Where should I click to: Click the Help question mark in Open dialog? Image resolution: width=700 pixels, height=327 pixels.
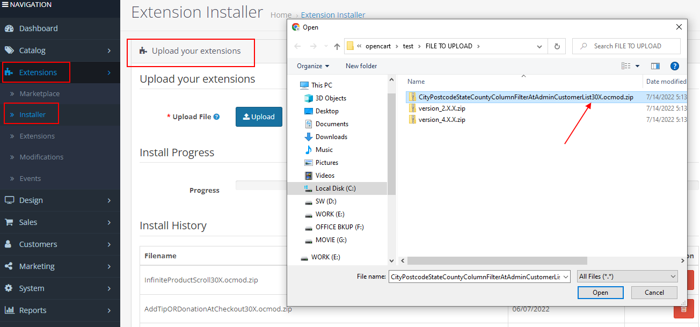[x=675, y=66]
